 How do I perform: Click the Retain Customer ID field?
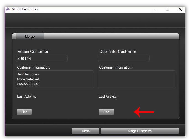[x=41, y=59]
